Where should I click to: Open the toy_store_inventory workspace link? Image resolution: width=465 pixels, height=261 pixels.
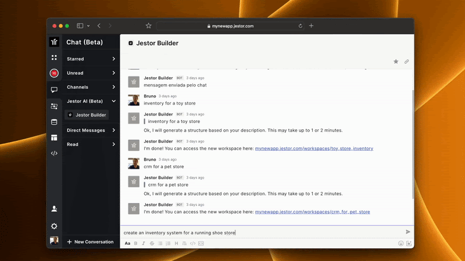click(314, 148)
